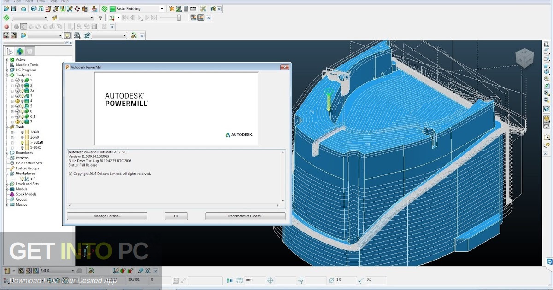The height and width of the screenshot is (290, 553).
Task: Click the View cube in graphics window
Action: pos(524,58)
